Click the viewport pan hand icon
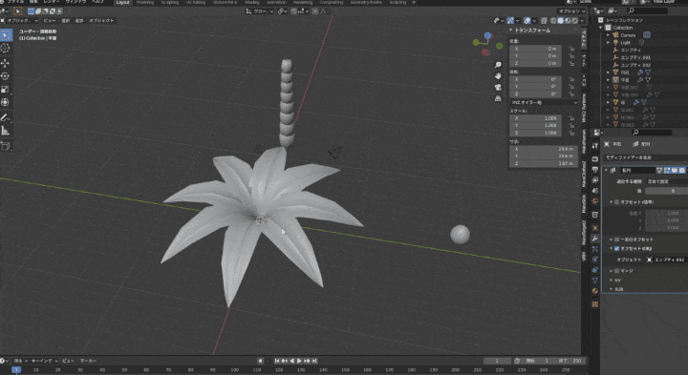Viewport: 688px width, 375px height. point(498,75)
